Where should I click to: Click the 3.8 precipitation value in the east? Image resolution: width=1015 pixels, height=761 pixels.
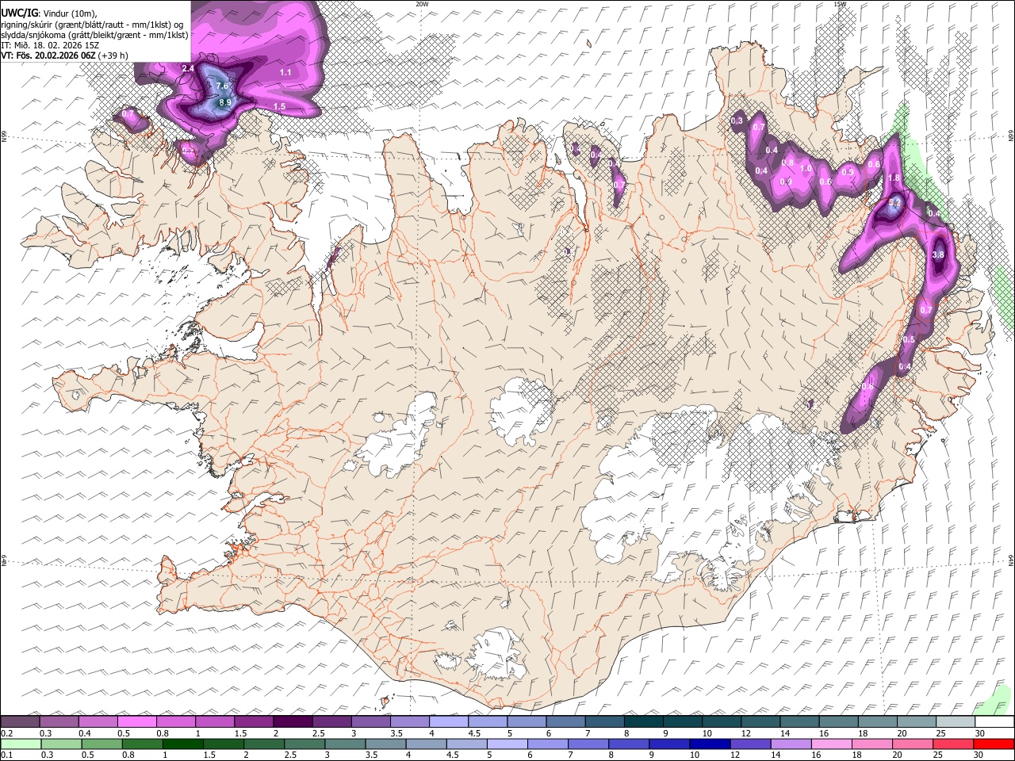[x=938, y=254]
